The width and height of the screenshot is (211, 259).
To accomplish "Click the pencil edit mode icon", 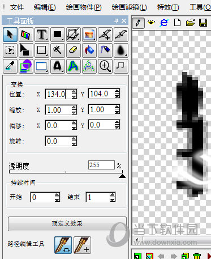I will click(x=138, y=23).
